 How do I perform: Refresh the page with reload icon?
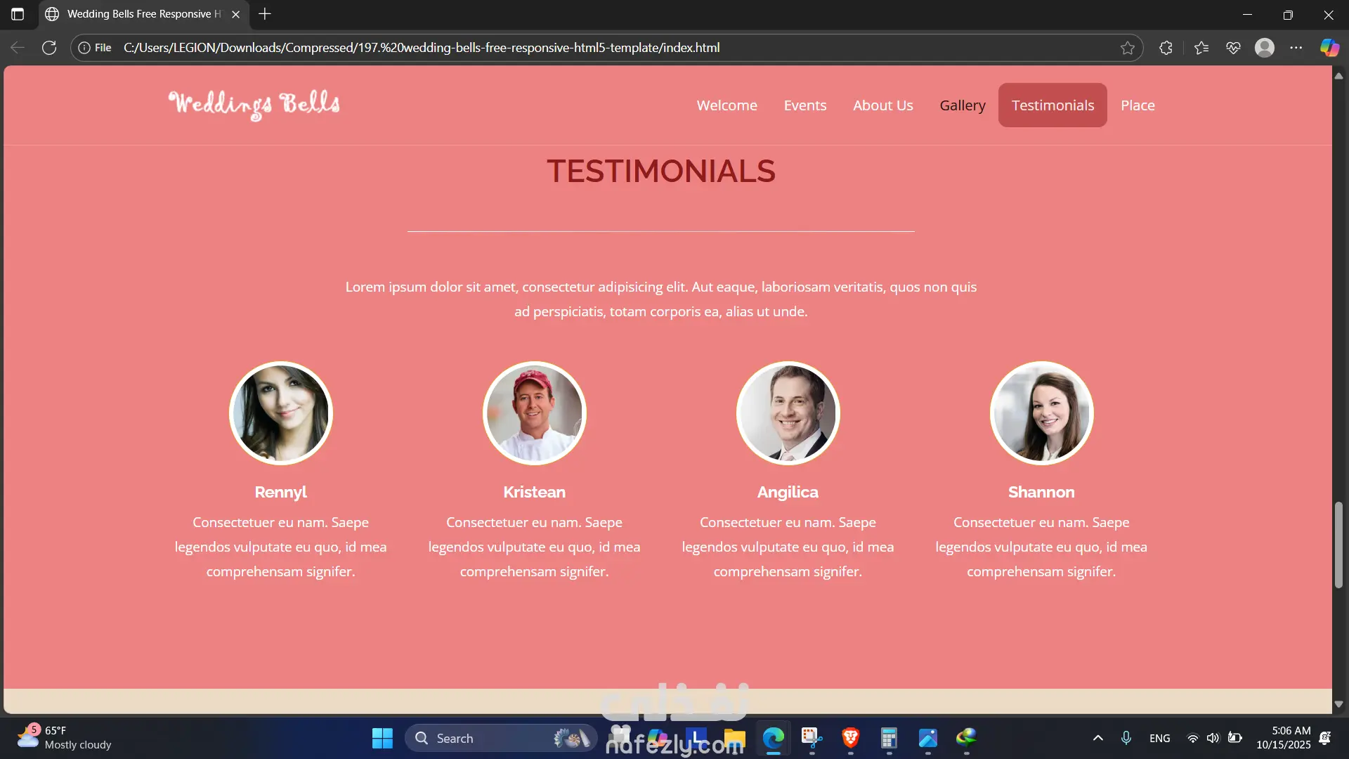click(49, 48)
